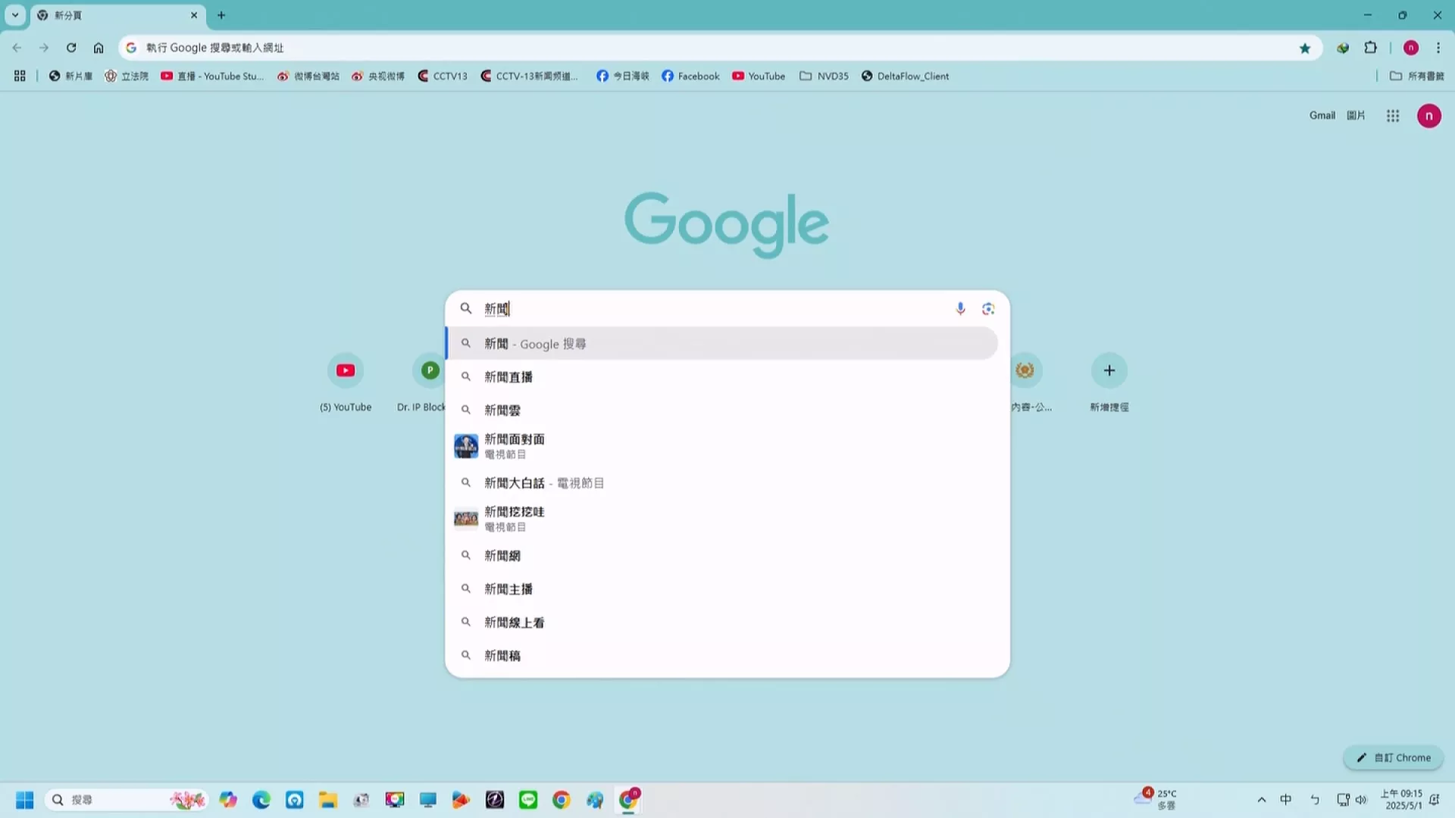Toggle the 中 input method indicator
Viewport: 1455px width, 818px height.
[1286, 800]
